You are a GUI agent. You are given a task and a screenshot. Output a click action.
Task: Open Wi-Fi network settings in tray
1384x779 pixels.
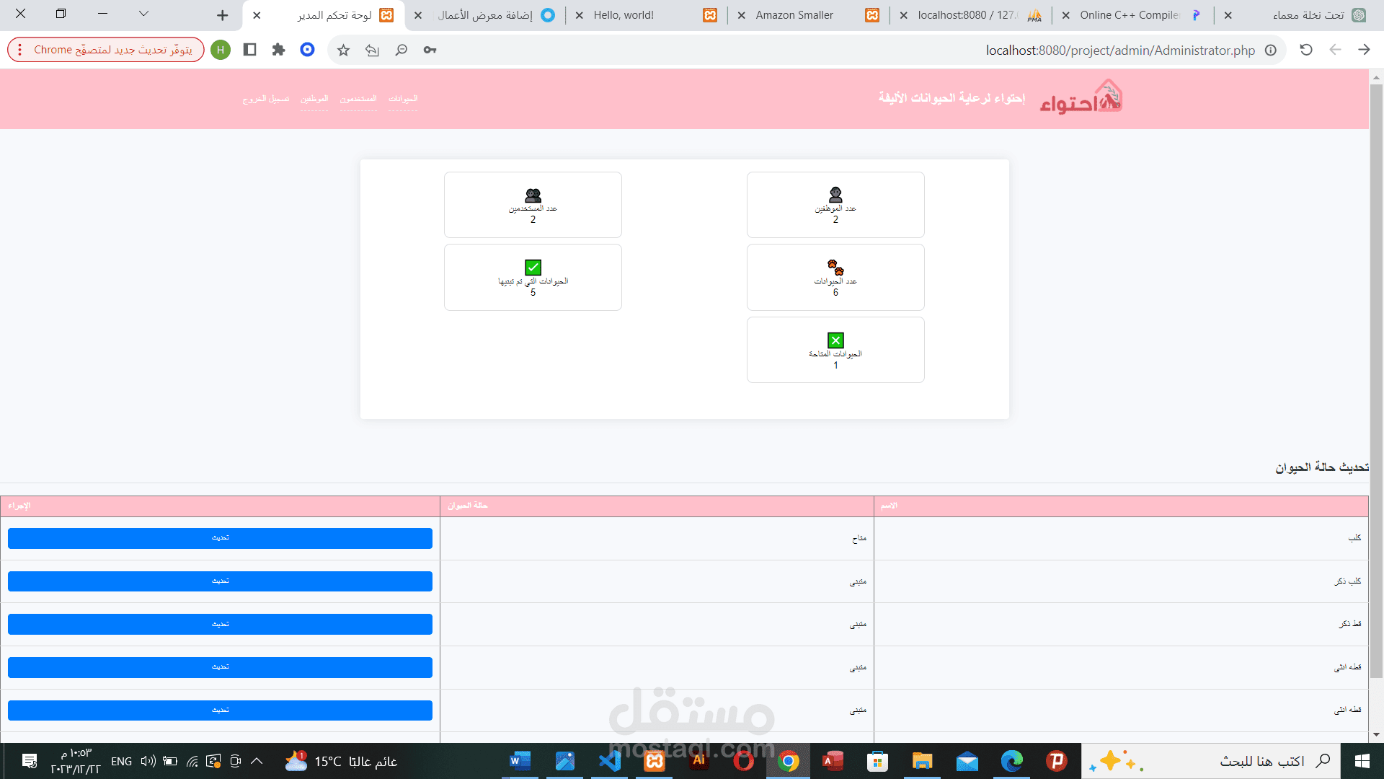(x=192, y=761)
